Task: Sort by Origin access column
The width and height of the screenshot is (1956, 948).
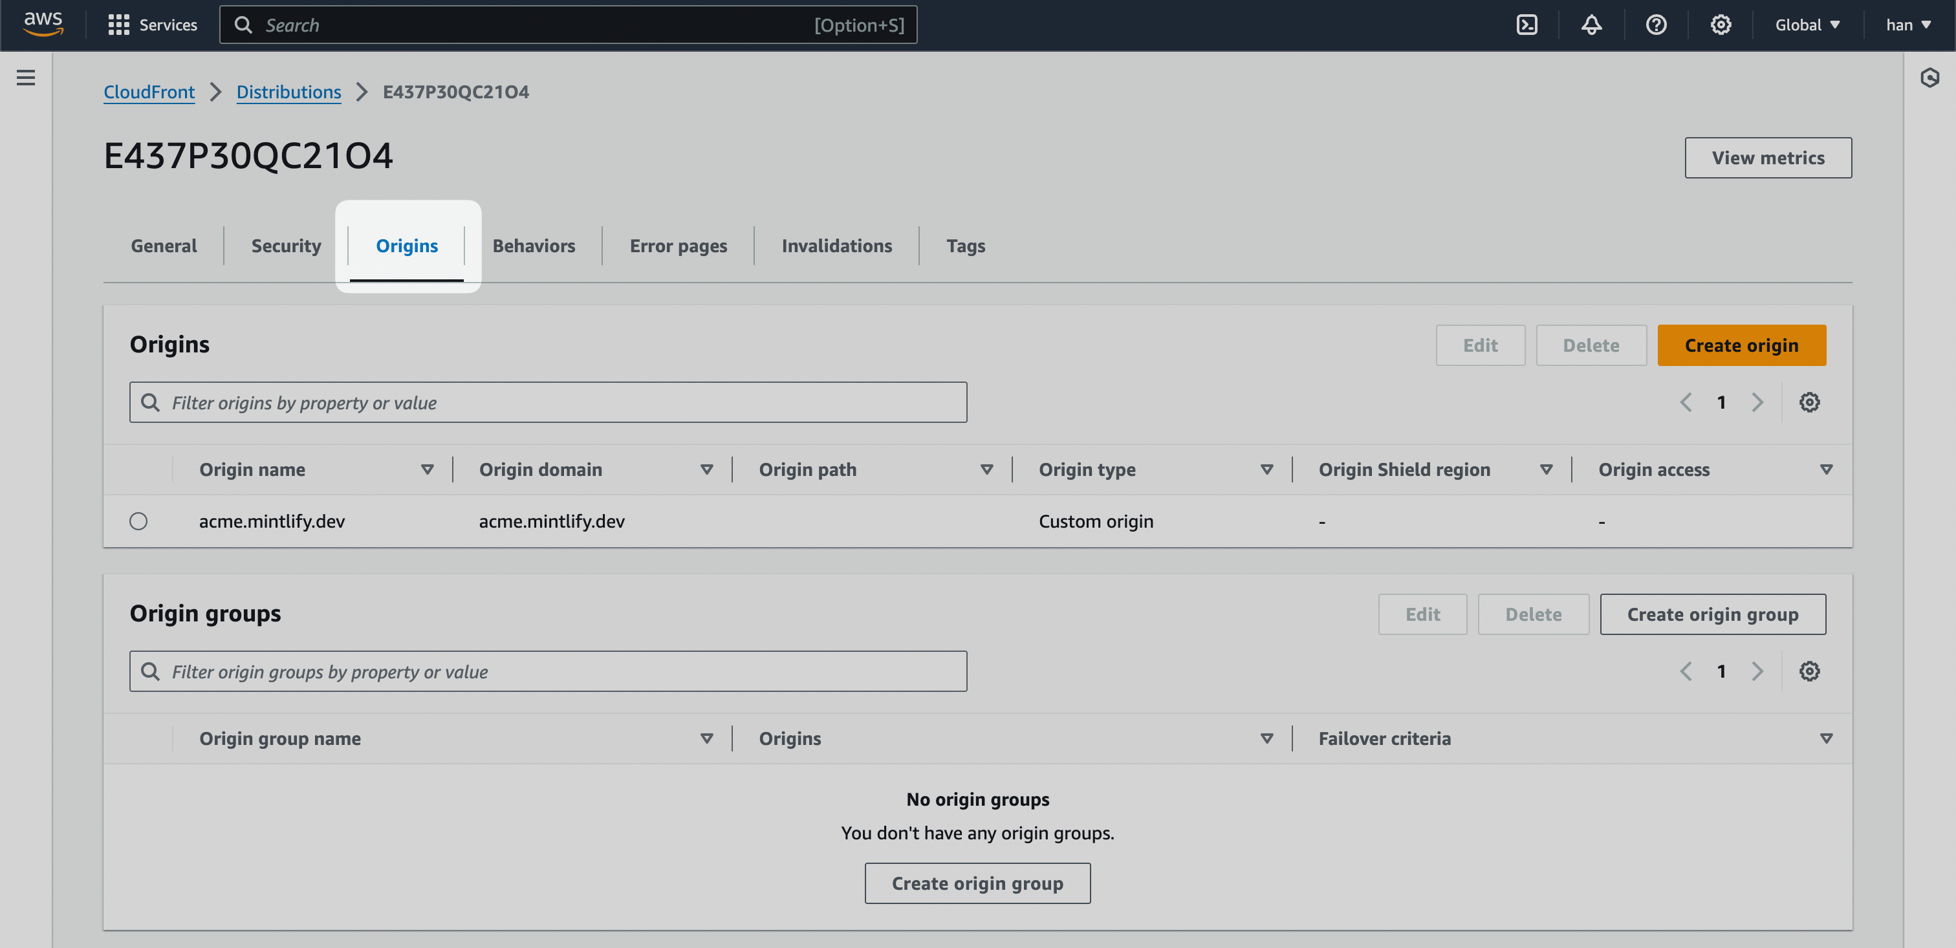Action: tap(1826, 470)
